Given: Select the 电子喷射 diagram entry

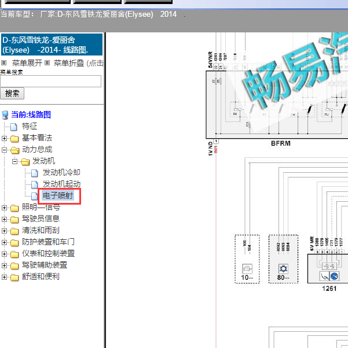Looking at the screenshot, I should coord(58,195).
